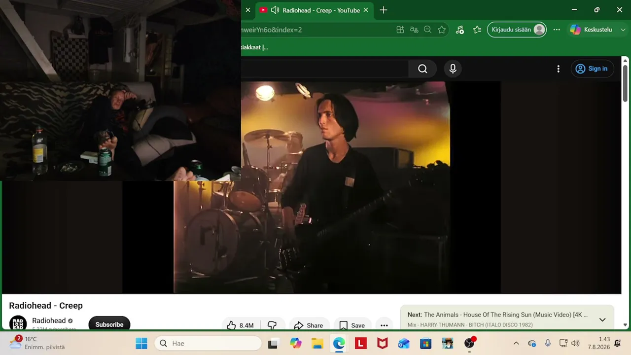The width and height of the screenshot is (631, 355).
Task: Open the Edge split screen tool
Action: [400, 30]
